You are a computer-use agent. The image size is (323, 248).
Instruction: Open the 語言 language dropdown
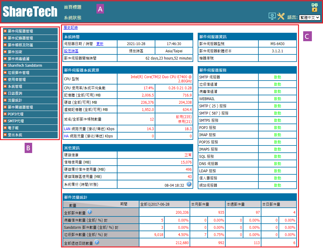click(309, 17)
